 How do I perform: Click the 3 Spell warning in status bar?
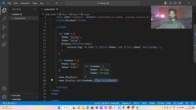point(178,103)
